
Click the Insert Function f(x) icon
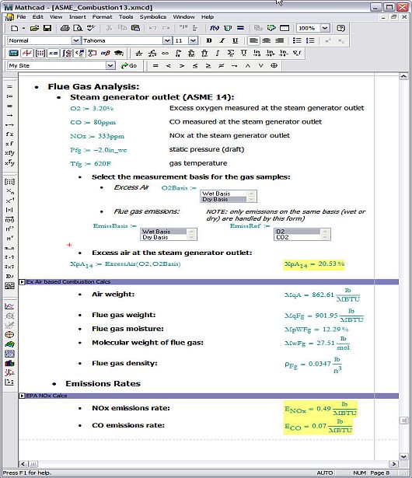point(214,28)
